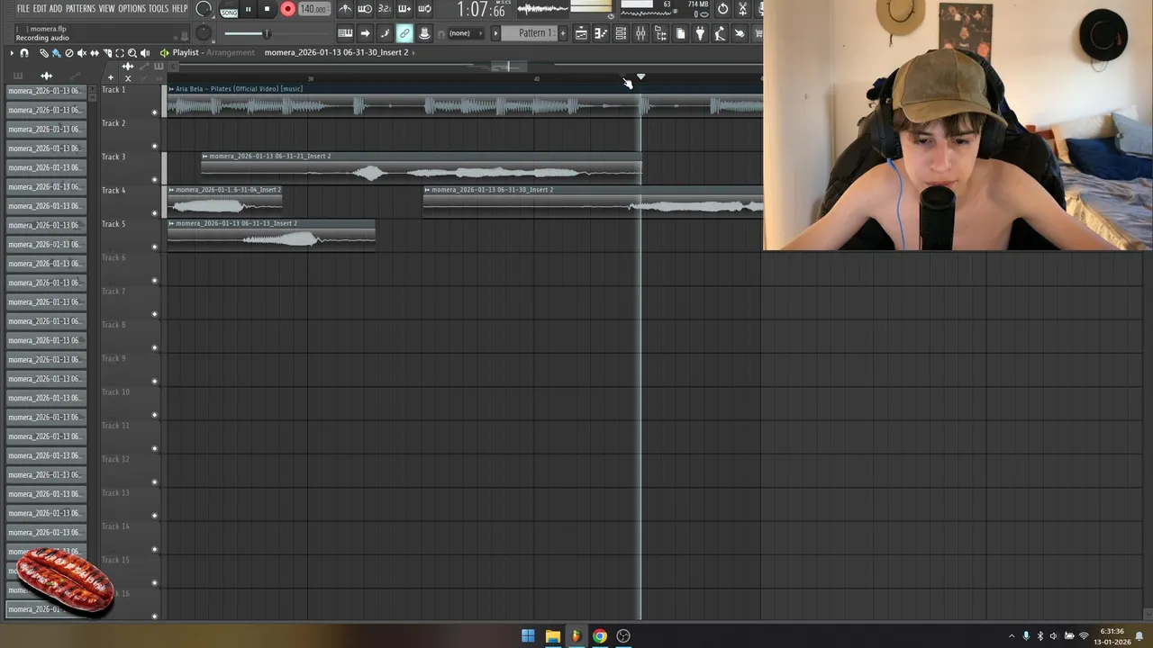Open the OPTIONS menu
Viewport: 1153px width, 648px height.
(132, 8)
